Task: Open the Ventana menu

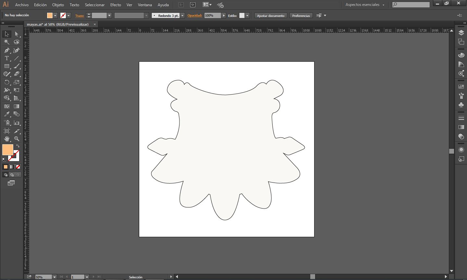Action: [145, 5]
